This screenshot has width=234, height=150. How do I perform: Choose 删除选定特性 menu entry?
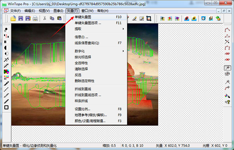[96, 81]
